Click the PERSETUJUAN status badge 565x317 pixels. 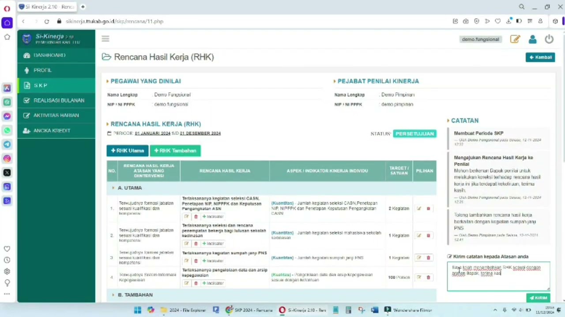tap(414, 133)
